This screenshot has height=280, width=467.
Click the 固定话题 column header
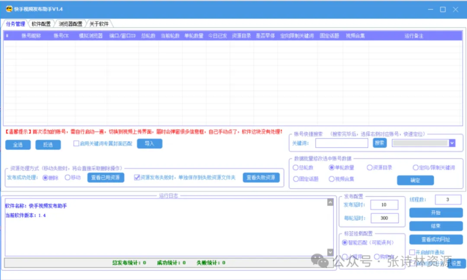329,36
